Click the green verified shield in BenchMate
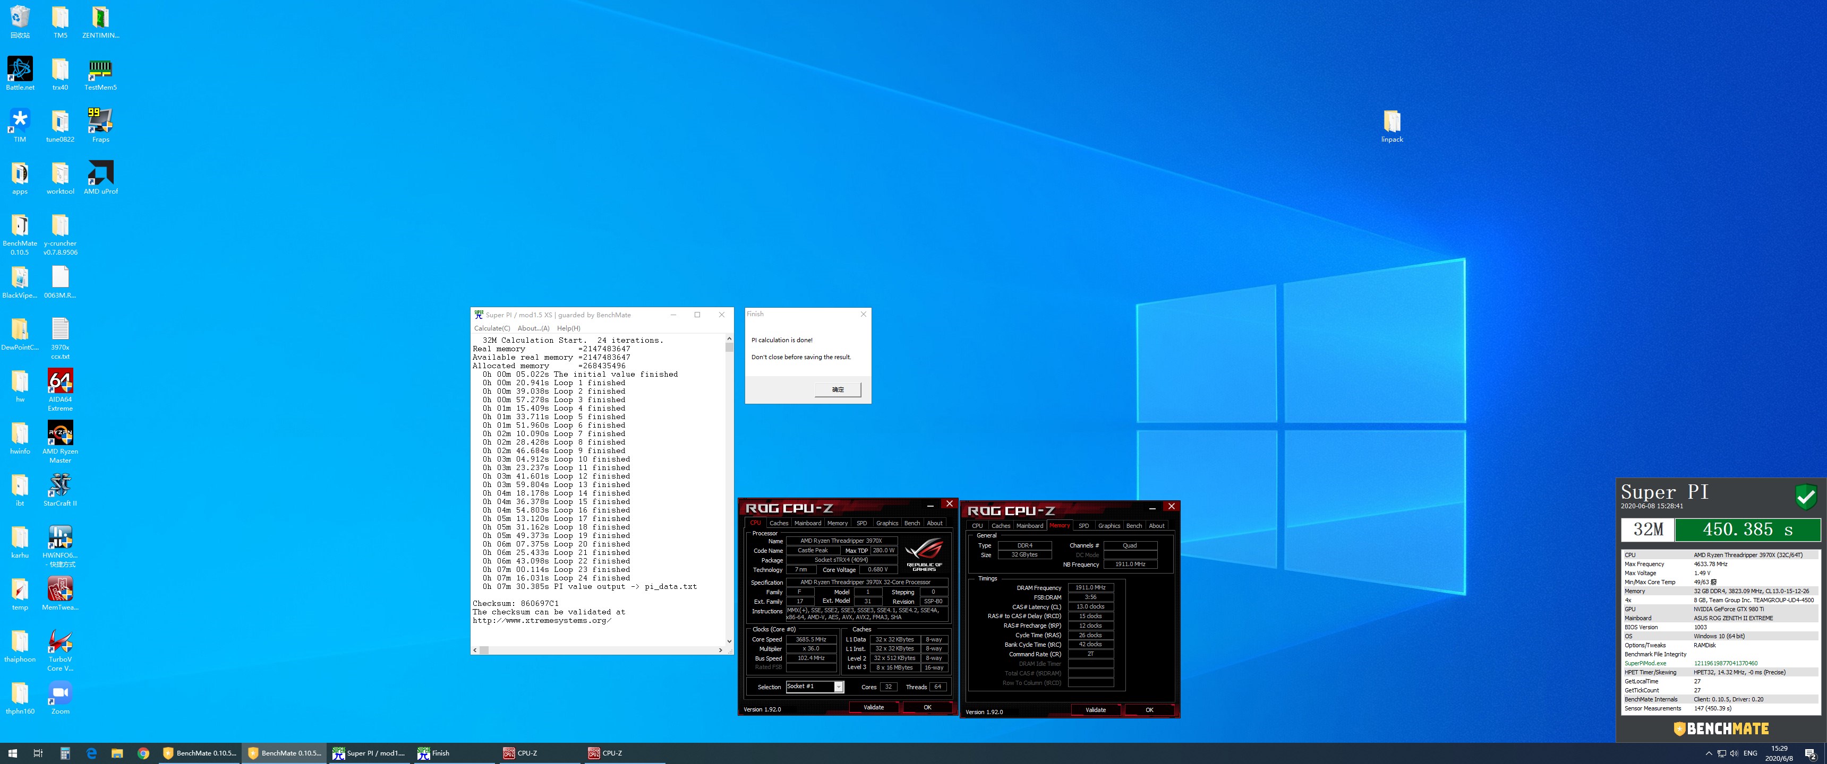 1806,497
